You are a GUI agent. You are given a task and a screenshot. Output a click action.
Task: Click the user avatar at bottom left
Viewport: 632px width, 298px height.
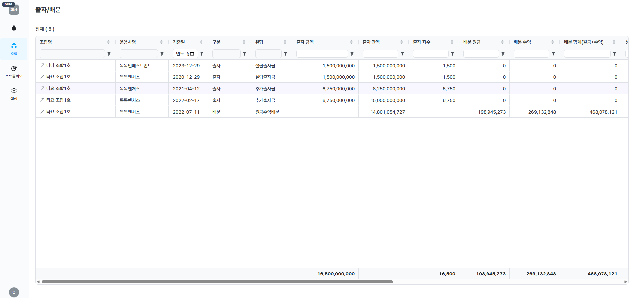[x=14, y=292]
